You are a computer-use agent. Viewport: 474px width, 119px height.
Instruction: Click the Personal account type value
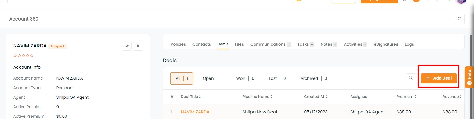pos(65,88)
